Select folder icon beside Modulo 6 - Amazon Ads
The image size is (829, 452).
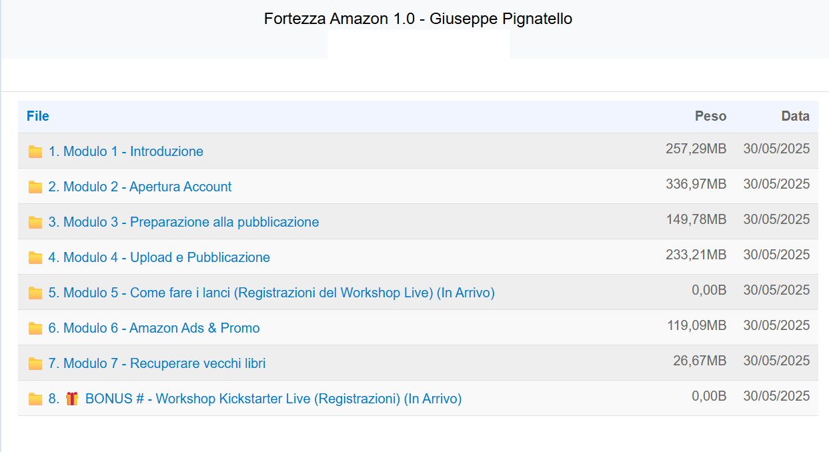35,328
